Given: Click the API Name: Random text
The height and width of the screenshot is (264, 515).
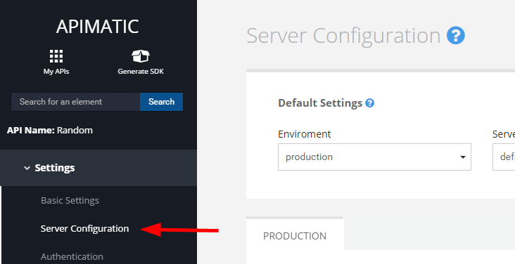Looking at the screenshot, I should [x=49, y=130].
